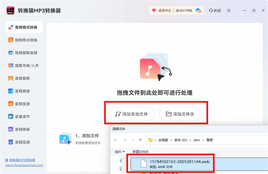Viewport: 268px width, 174px height.
Task: Click 新建文件夹 in file dialog
Action: point(141,151)
